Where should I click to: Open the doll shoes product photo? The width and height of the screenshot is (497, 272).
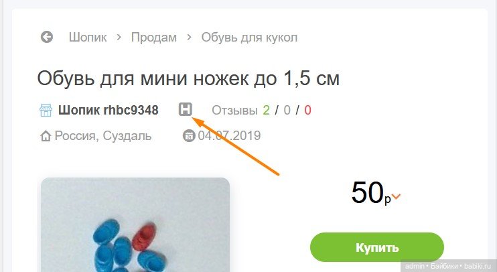tap(135, 224)
